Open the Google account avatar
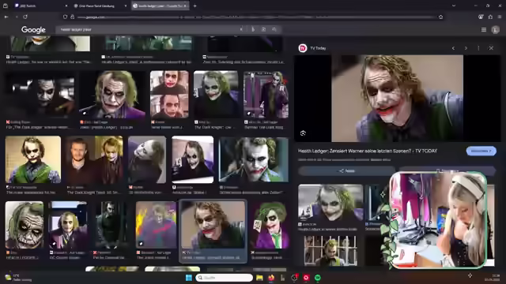 (496, 30)
